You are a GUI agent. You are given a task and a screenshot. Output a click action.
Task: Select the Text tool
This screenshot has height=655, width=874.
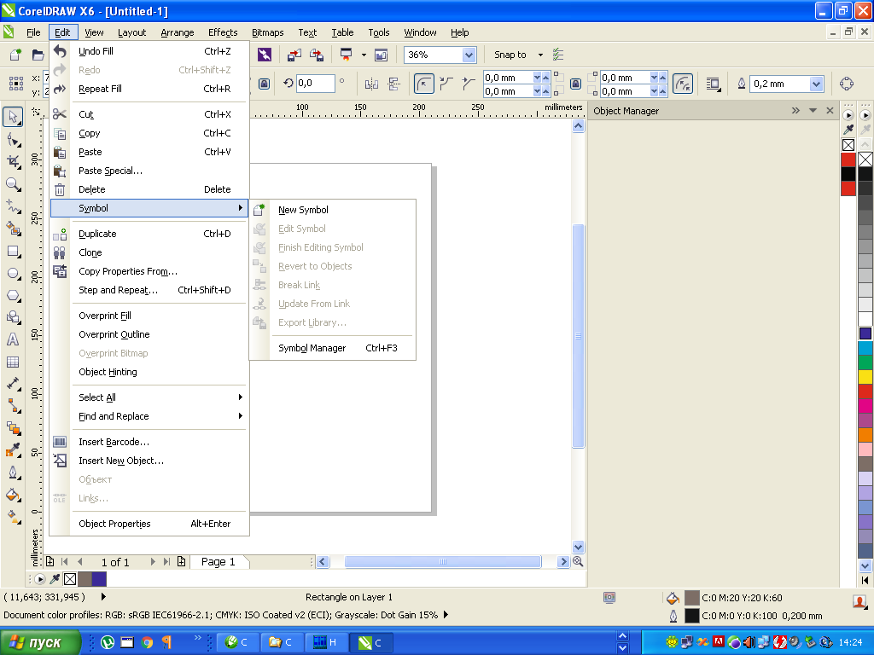[13, 339]
